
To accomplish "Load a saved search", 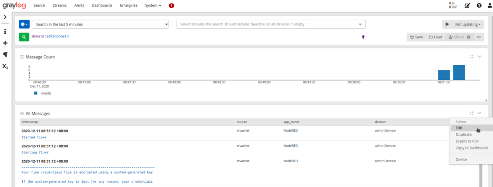I will click(x=436, y=37).
